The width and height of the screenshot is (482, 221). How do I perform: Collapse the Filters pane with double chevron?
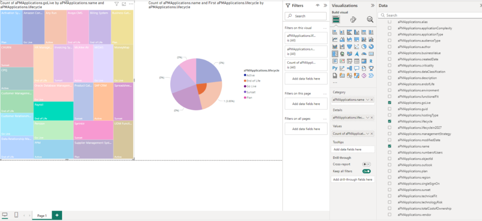(325, 6)
